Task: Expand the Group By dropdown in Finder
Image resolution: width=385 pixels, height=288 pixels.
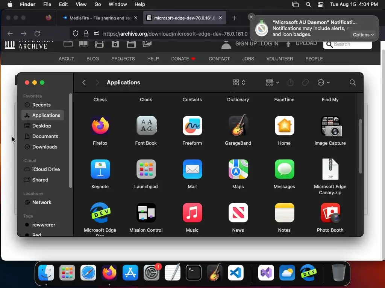Action: pyautogui.click(x=272, y=82)
